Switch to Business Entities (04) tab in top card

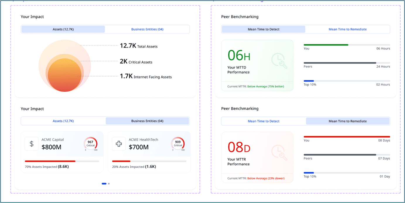point(147,29)
